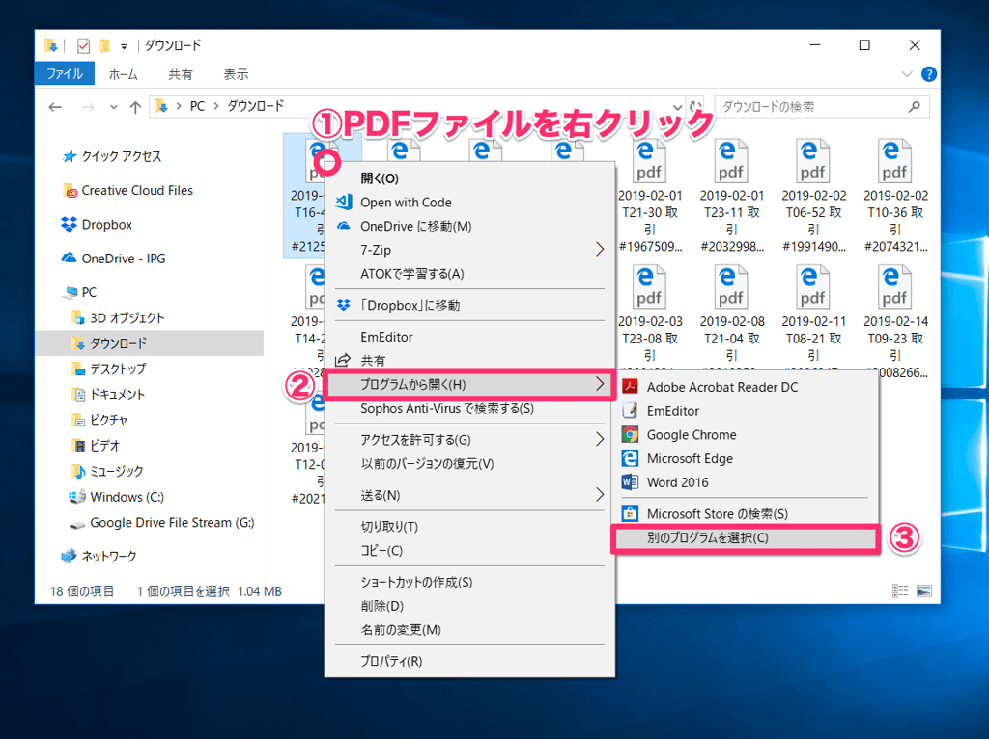Choose Word 2016 in Open With submenu
Screen dimensions: 989x739
click(677, 482)
